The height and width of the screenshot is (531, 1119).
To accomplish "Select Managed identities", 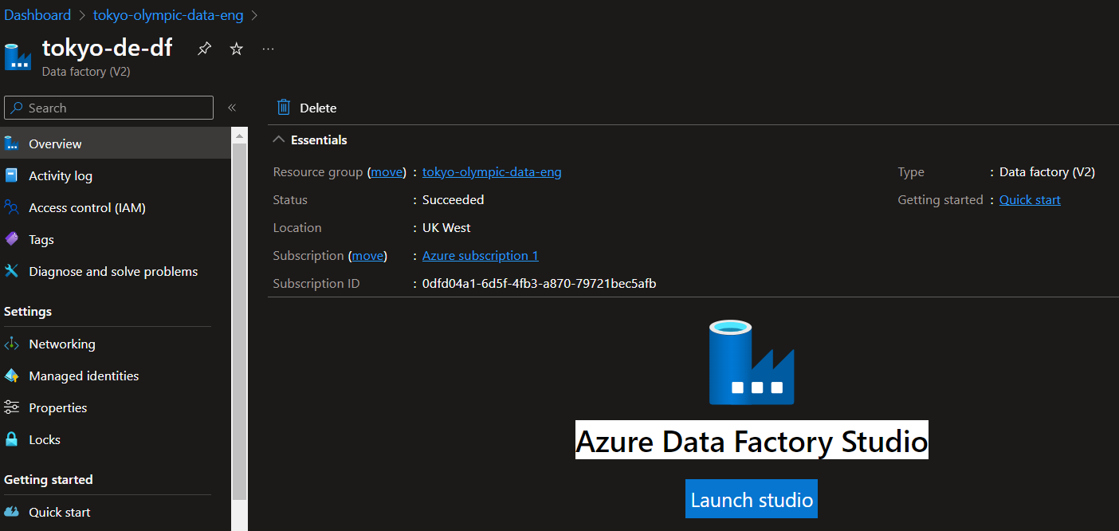I will click(84, 376).
